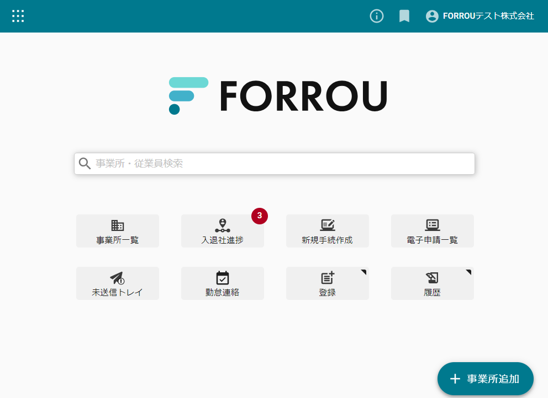The height and width of the screenshot is (398, 548).
Task: Click the search magnifier icon
Action: pyautogui.click(x=85, y=163)
